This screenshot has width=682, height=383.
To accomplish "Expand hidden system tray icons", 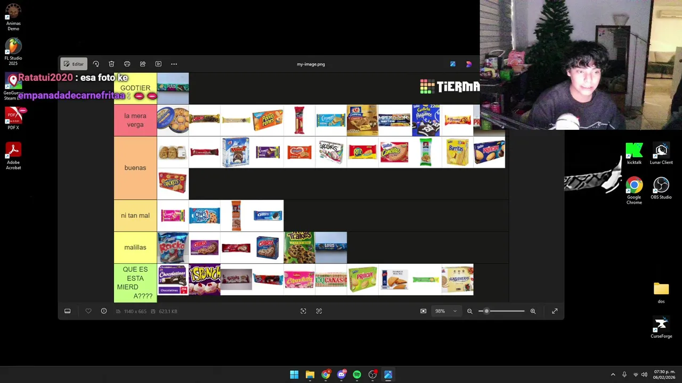I will pos(613,374).
